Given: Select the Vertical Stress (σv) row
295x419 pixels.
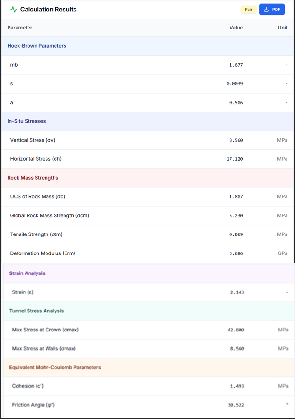Looking at the screenshot, I should pyautogui.click(x=147, y=140).
